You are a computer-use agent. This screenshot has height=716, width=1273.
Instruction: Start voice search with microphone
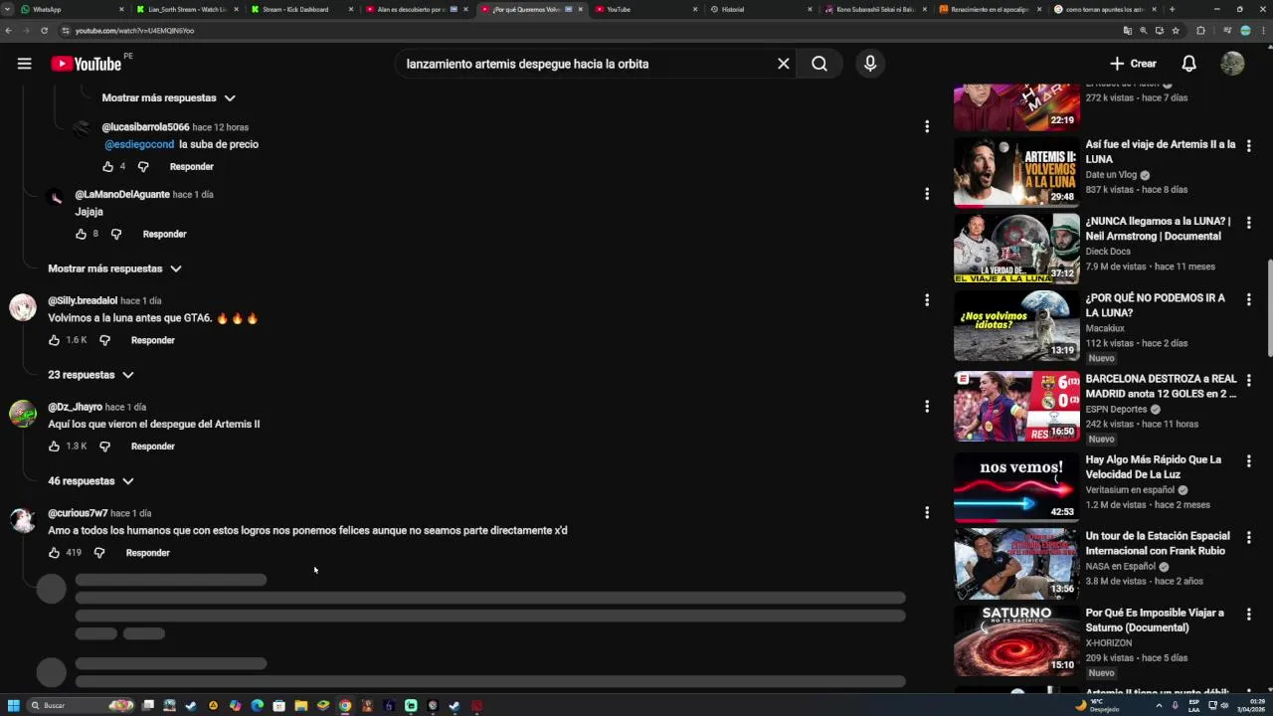[x=870, y=64]
